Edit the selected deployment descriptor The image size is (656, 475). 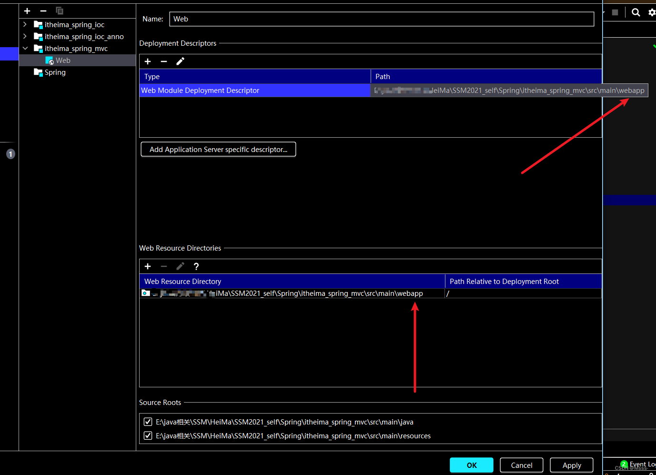180,61
